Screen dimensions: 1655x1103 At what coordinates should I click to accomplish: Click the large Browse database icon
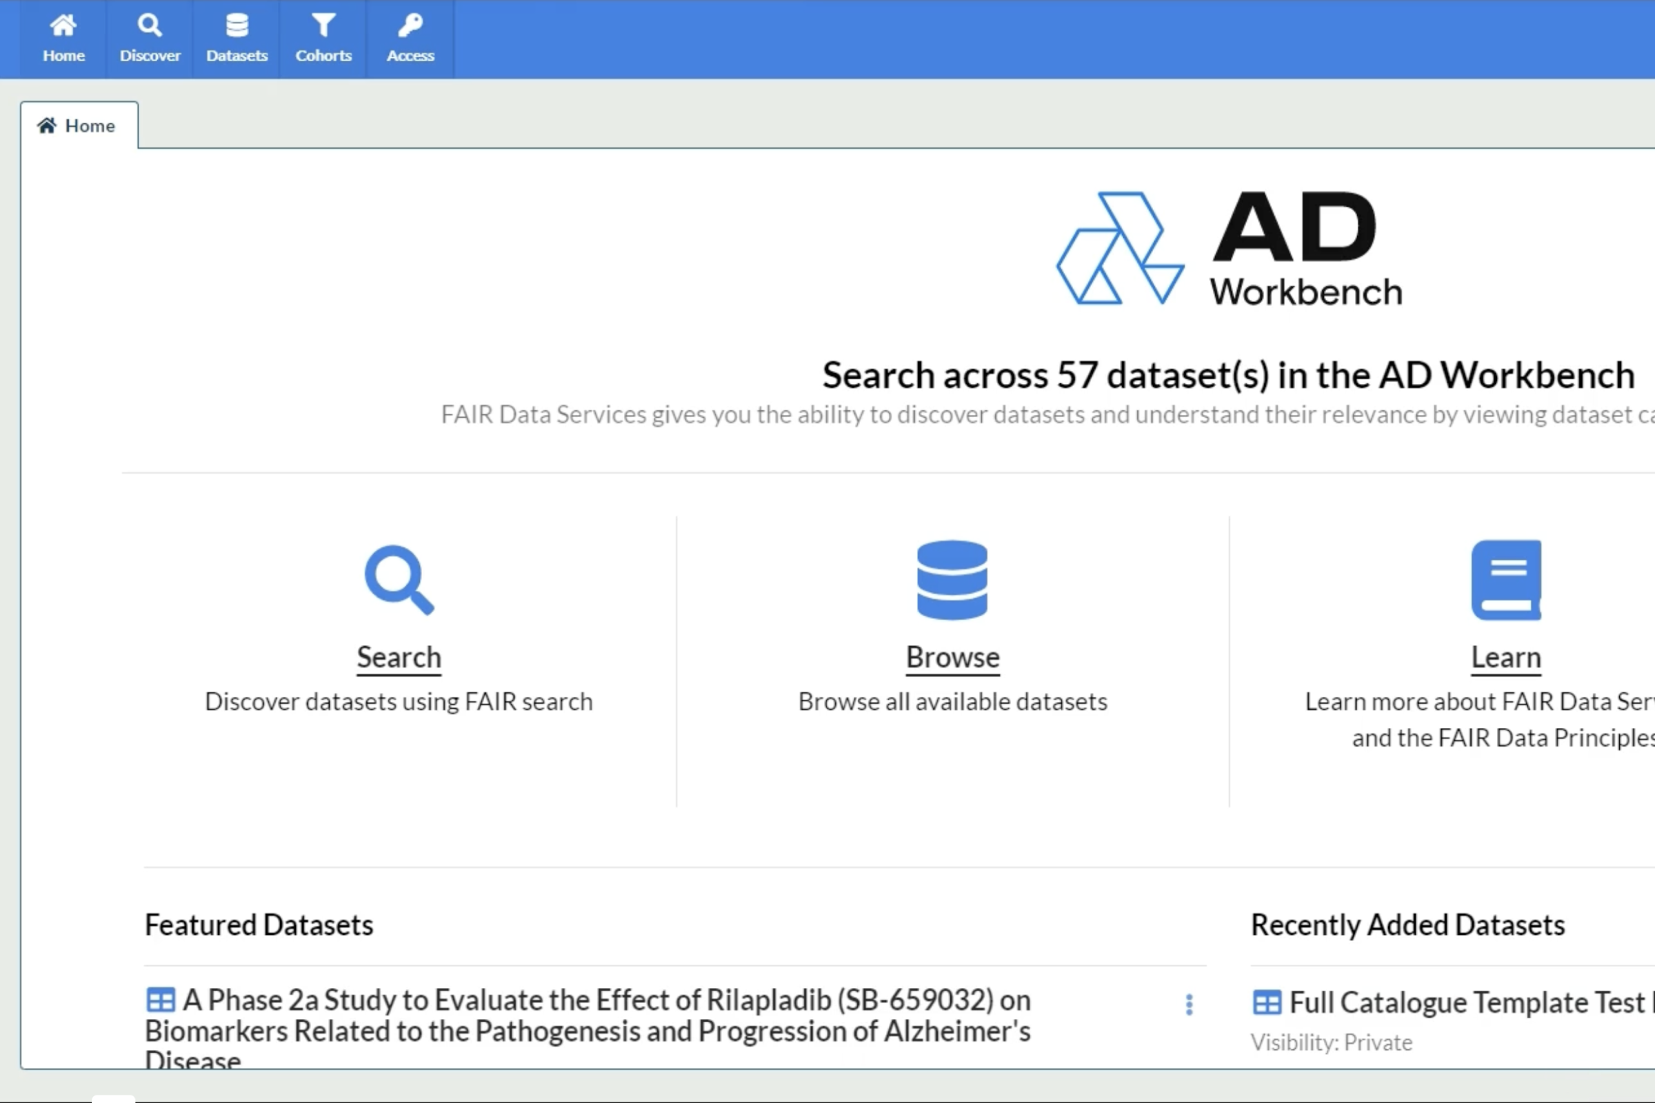[x=952, y=580]
